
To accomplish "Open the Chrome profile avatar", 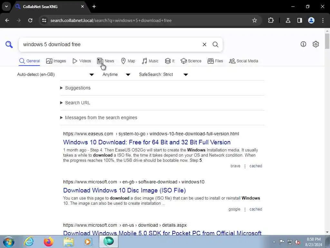I will (x=311, y=20).
